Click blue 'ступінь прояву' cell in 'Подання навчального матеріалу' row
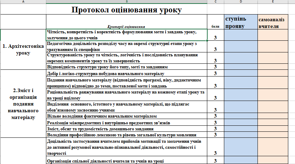The image size is (295, 164). pyautogui.click(x=241, y=83)
